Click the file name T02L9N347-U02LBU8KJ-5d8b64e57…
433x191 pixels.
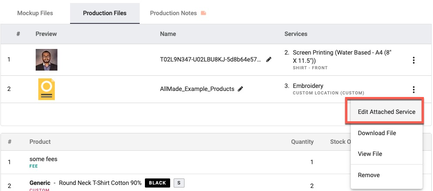[211, 59]
